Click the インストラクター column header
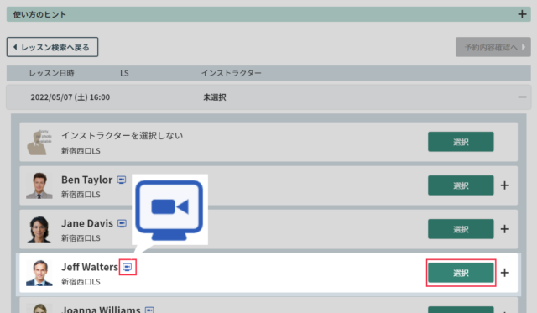537x313 pixels. [232, 73]
